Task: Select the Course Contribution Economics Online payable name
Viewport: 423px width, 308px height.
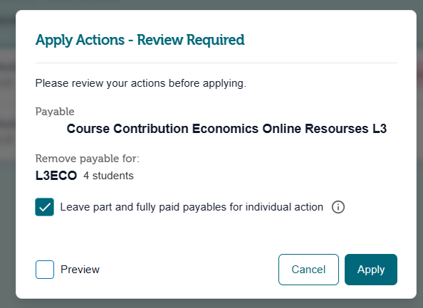Action: point(226,129)
